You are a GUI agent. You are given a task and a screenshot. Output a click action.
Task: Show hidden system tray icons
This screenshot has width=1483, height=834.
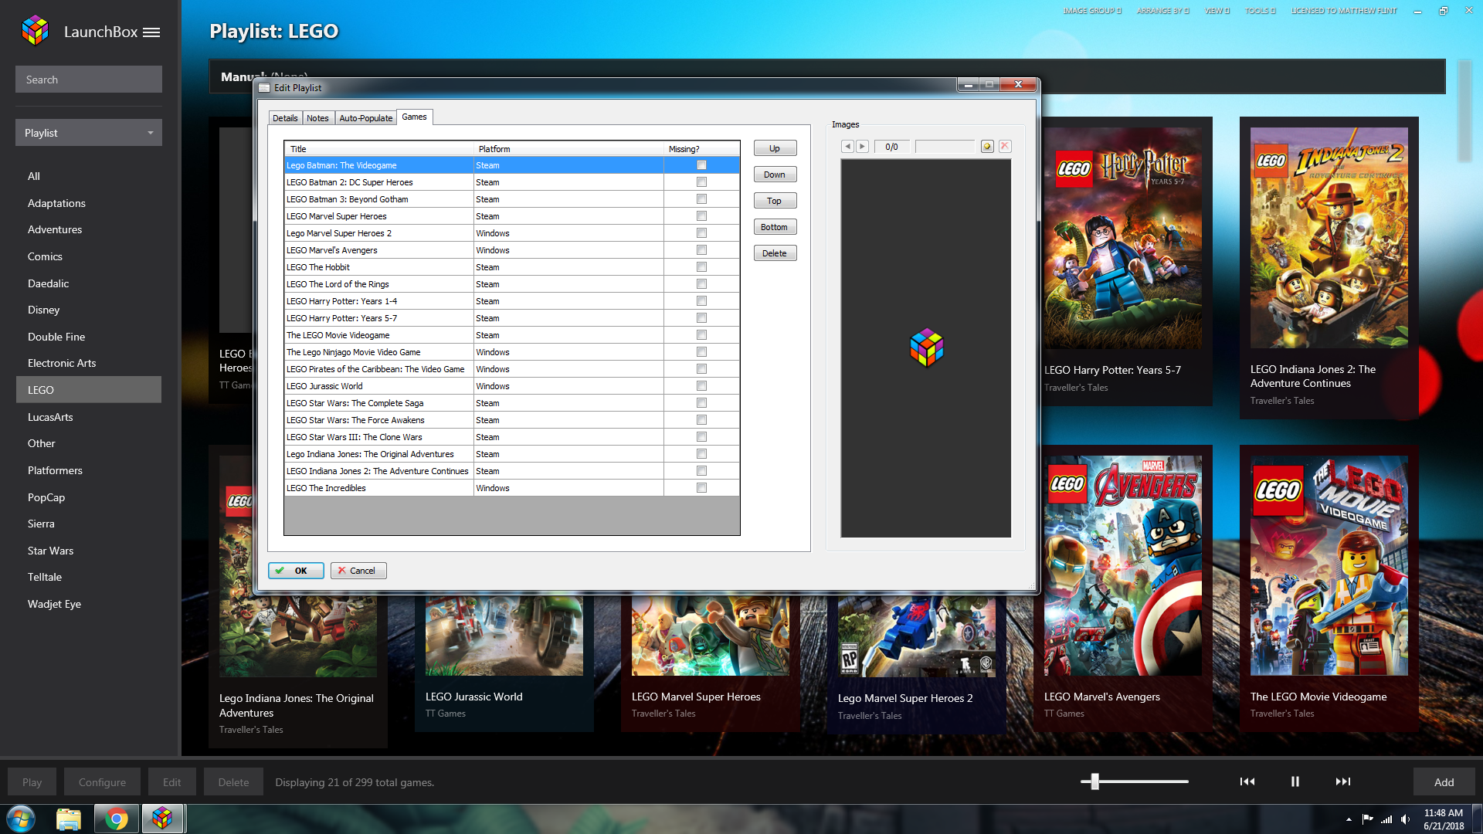tap(1349, 819)
